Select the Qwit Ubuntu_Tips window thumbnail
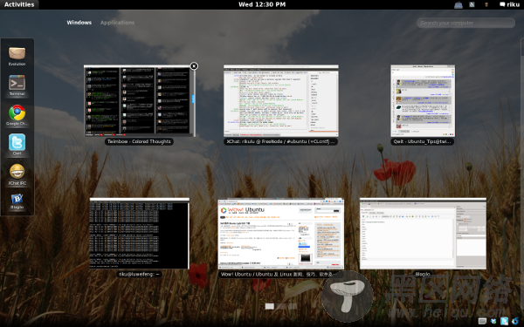Viewport: 524px width, 327px height. pos(423,101)
